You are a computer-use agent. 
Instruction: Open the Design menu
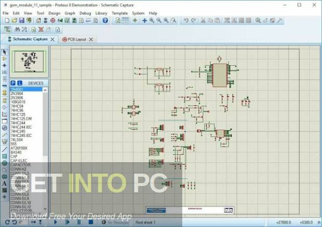point(54,13)
